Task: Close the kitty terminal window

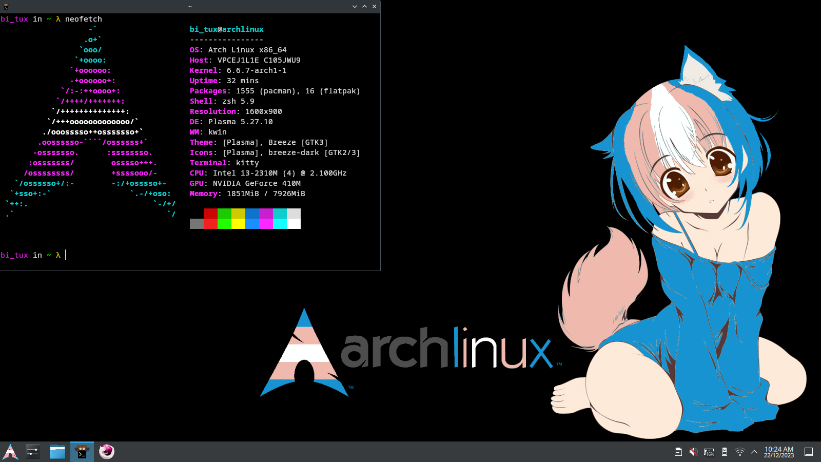Action: 374,7
